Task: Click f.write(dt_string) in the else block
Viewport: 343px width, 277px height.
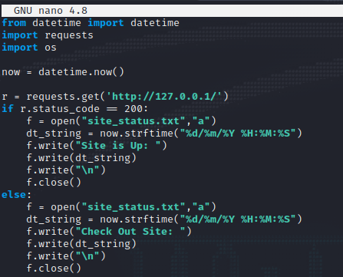Action: coord(81,244)
